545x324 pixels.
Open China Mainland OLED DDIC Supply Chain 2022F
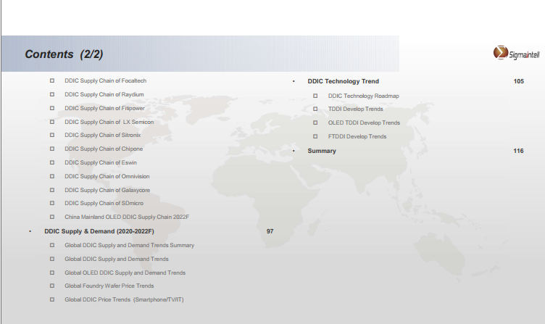127,217
